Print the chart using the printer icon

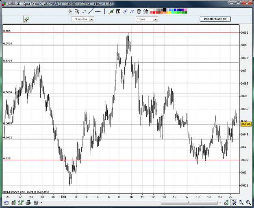pyautogui.click(x=28, y=202)
